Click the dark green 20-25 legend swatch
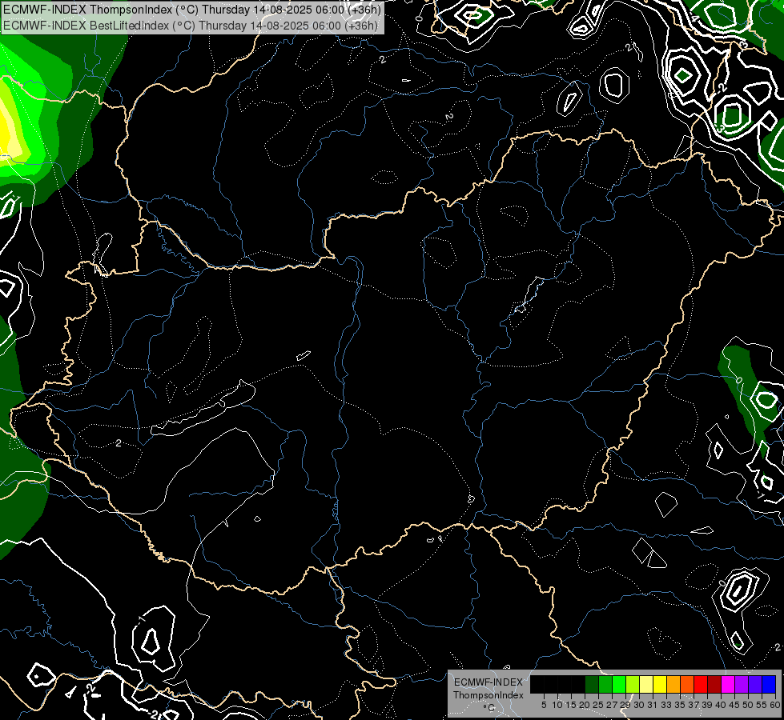The height and width of the screenshot is (720, 784). click(592, 684)
